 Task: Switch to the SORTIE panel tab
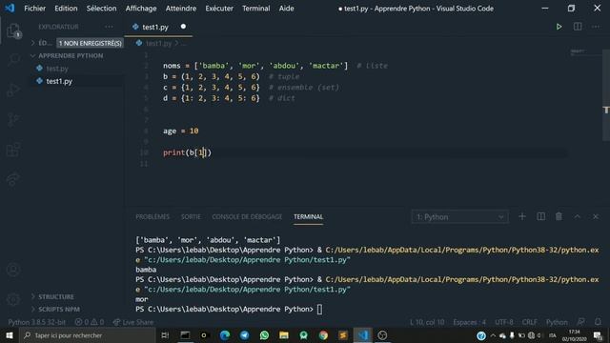191,216
